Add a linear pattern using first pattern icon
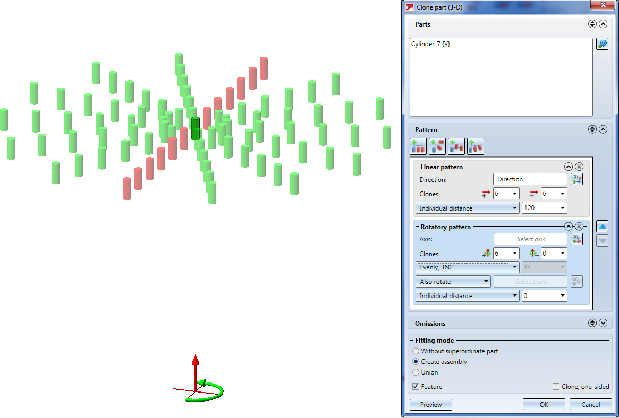 tap(419, 146)
